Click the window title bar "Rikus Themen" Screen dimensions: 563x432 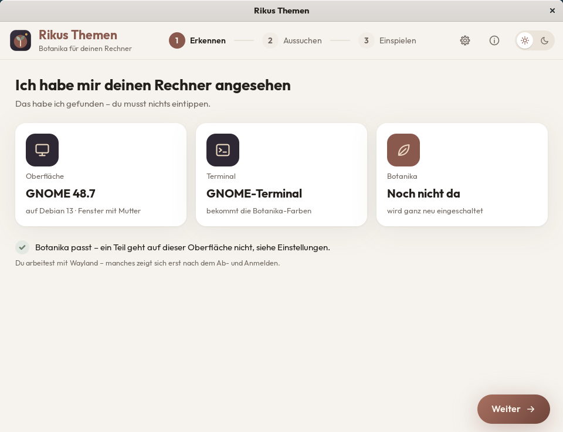tap(281, 11)
